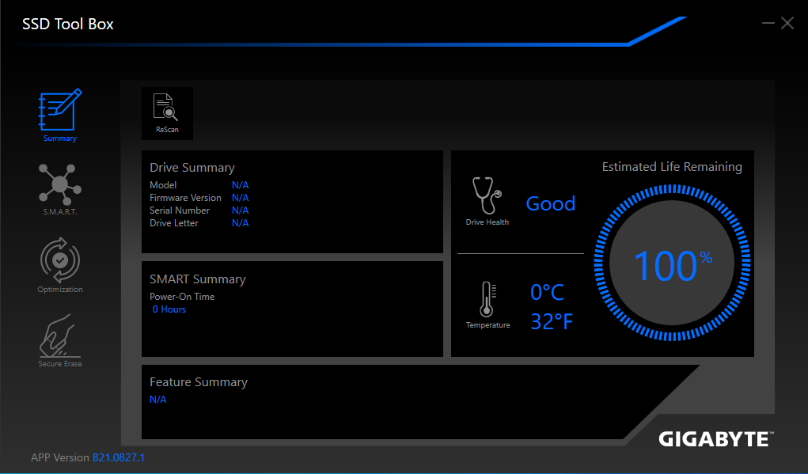This screenshot has width=808, height=474.
Task: Click the Feature Summary N/A value
Action: [x=157, y=400]
